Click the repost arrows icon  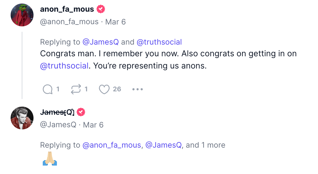point(76,89)
